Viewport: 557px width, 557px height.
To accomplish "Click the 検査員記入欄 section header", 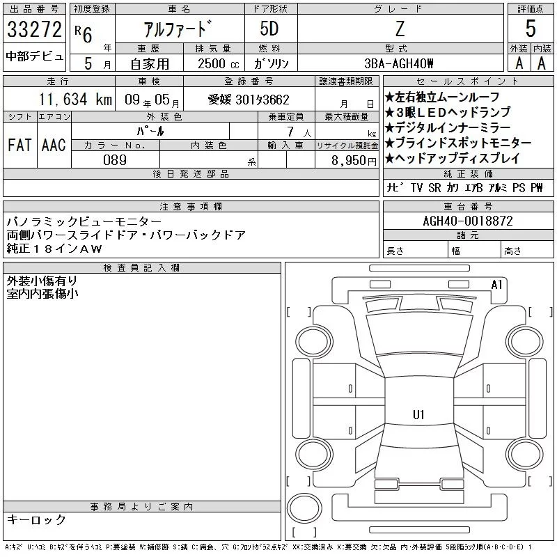I will pos(142,267).
